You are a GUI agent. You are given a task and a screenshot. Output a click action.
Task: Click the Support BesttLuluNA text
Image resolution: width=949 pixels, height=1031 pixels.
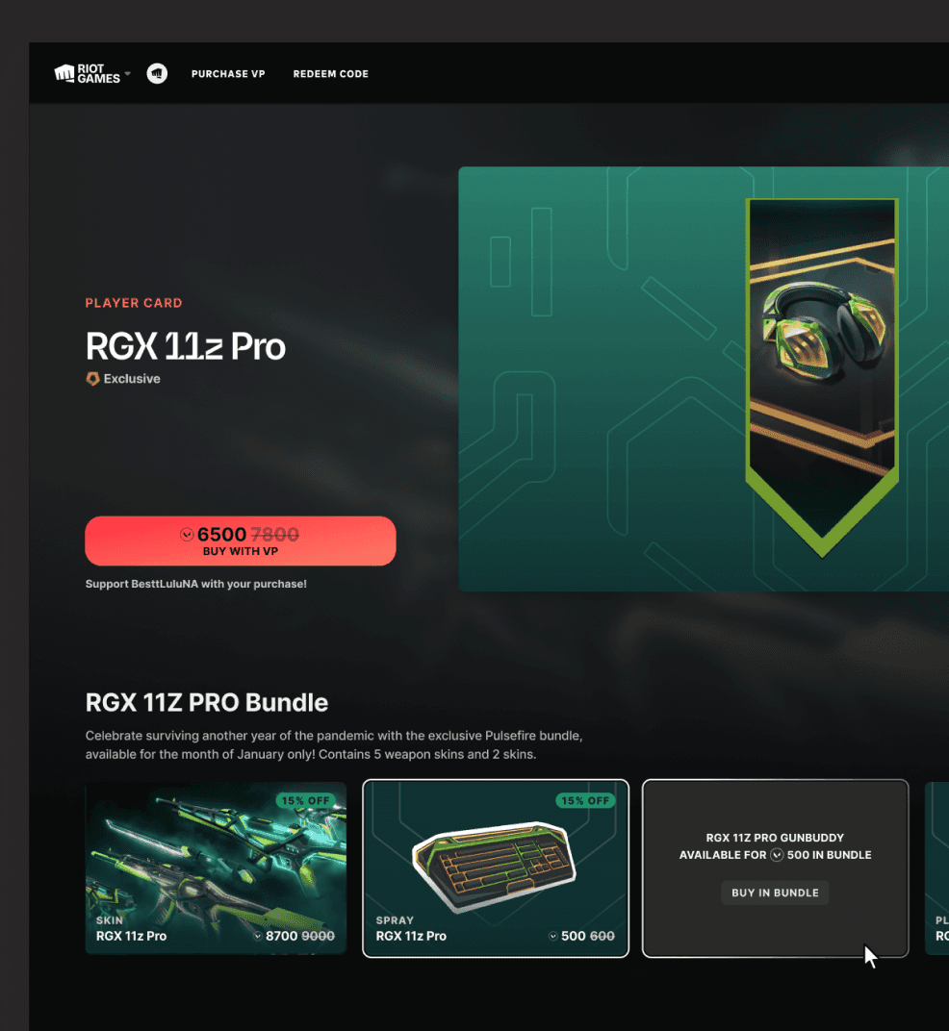(x=196, y=584)
